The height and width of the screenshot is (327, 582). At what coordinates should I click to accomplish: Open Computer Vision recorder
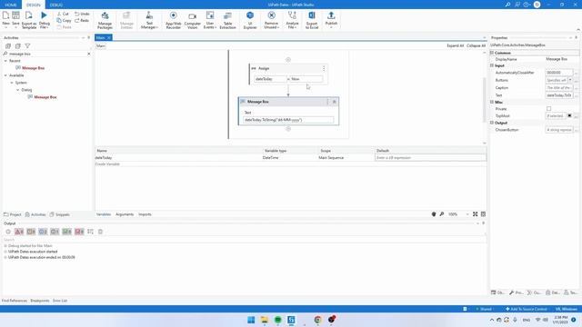pyautogui.click(x=192, y=20)
